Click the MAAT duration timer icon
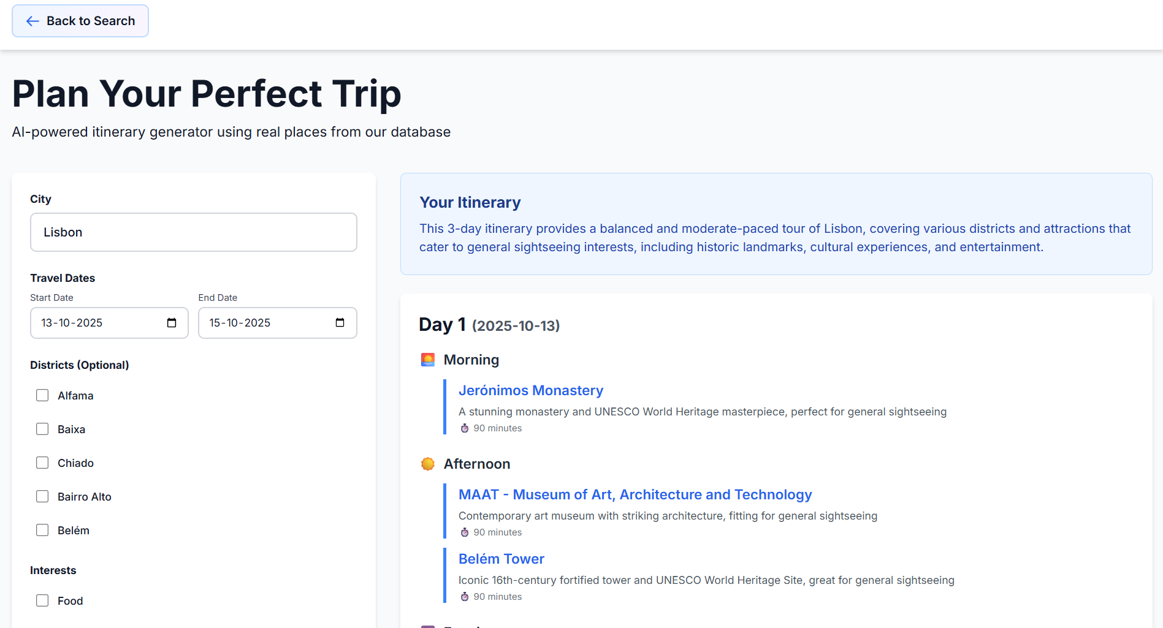This screenshot has height=628, width=1163. pos(465,532)
